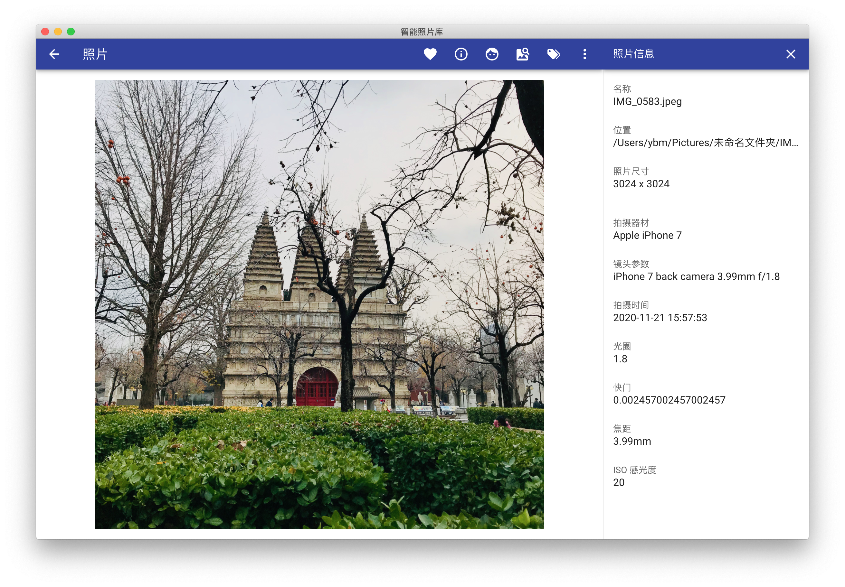Click the truncated file location path
The width and height of the screenshot is (845, 587).
click(x=705, y=143)
